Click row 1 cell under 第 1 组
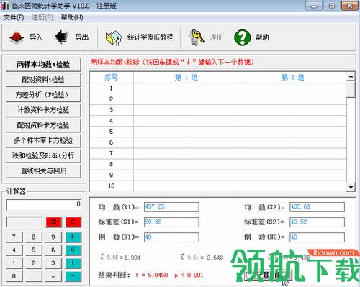Screen dimensions: 360x287 pos(186,88)
